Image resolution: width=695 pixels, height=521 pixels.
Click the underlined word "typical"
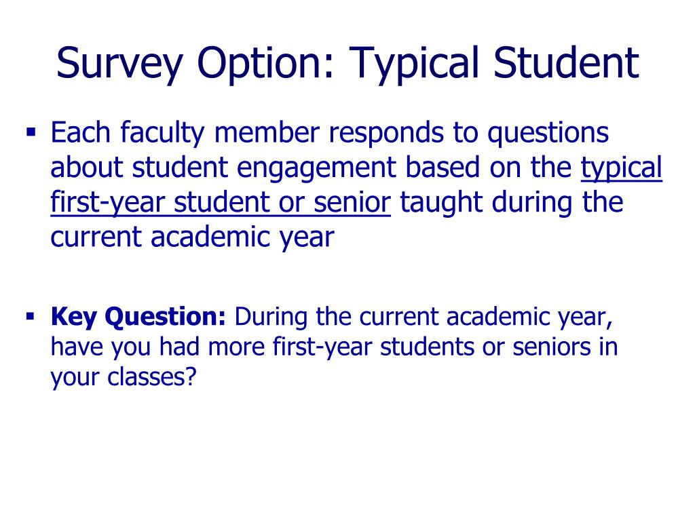point(622,168)
